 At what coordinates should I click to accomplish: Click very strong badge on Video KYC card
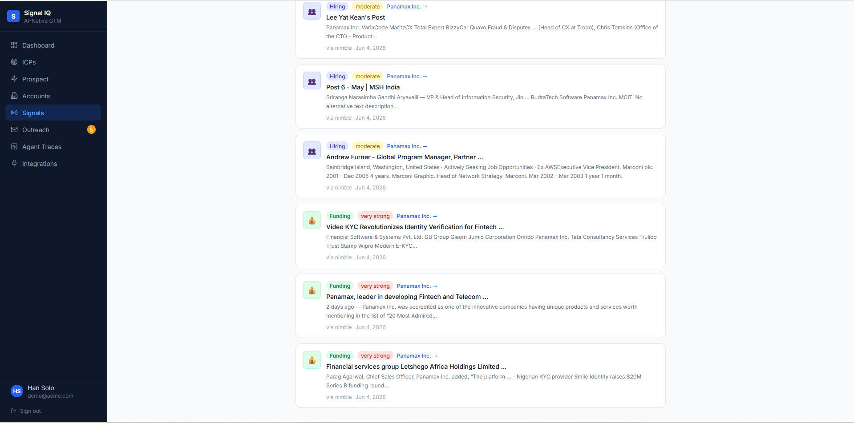[x=375, y=216]
